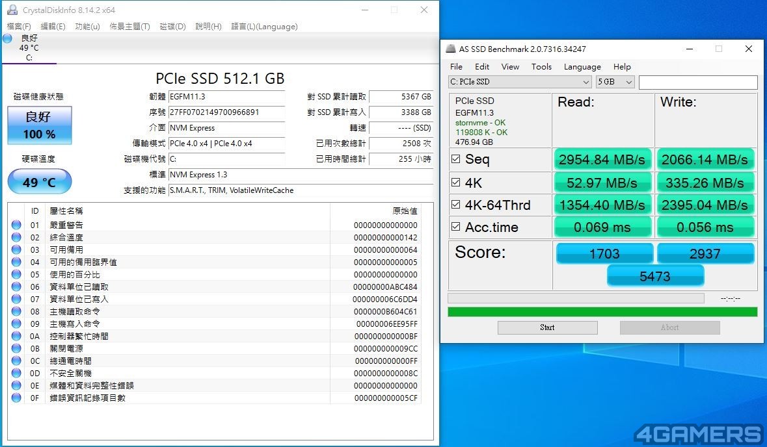Viewport: 767px width, 447px height.
Task: Click the Seq read result 2954.84 MB/s
Action: [x=602, y=160]
